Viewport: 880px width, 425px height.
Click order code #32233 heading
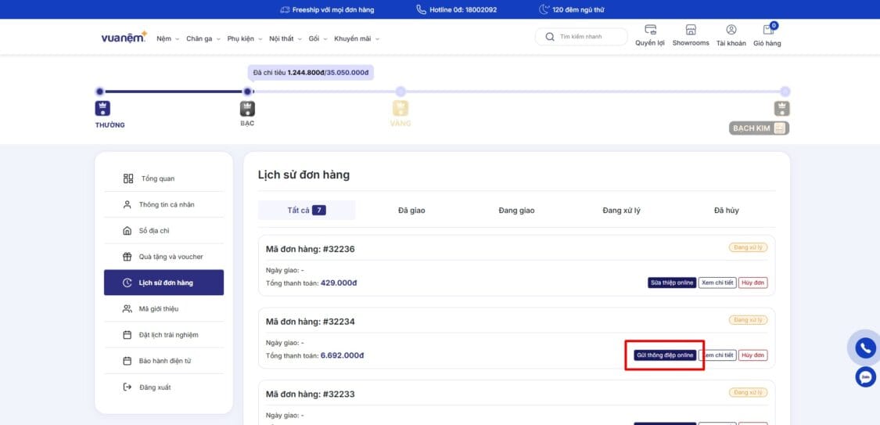[310, 394]
